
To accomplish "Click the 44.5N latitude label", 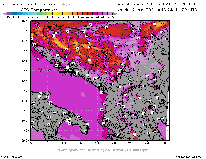I will pyautogui.click(x=25, y=41).
